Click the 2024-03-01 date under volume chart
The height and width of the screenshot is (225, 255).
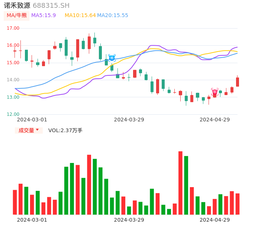pyautogui.click(x=32, y=220)
